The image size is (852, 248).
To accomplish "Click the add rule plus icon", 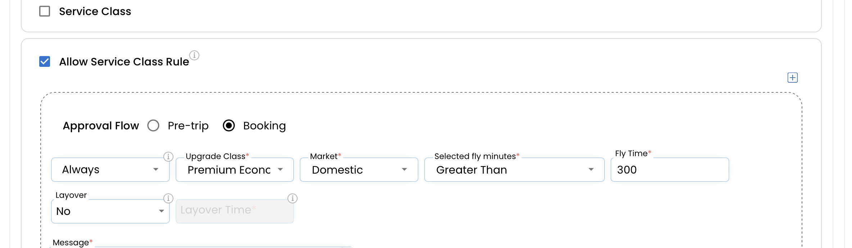I will click(x=793, y=78).
